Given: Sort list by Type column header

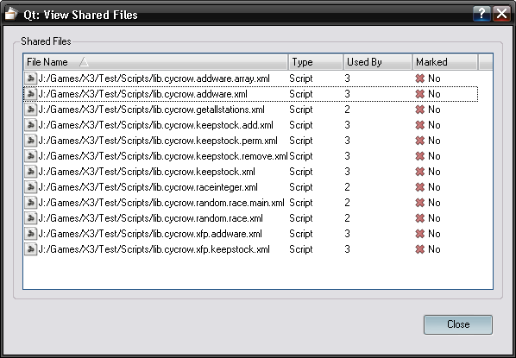Looking at the screenshot, I should [x=316, y=62].
